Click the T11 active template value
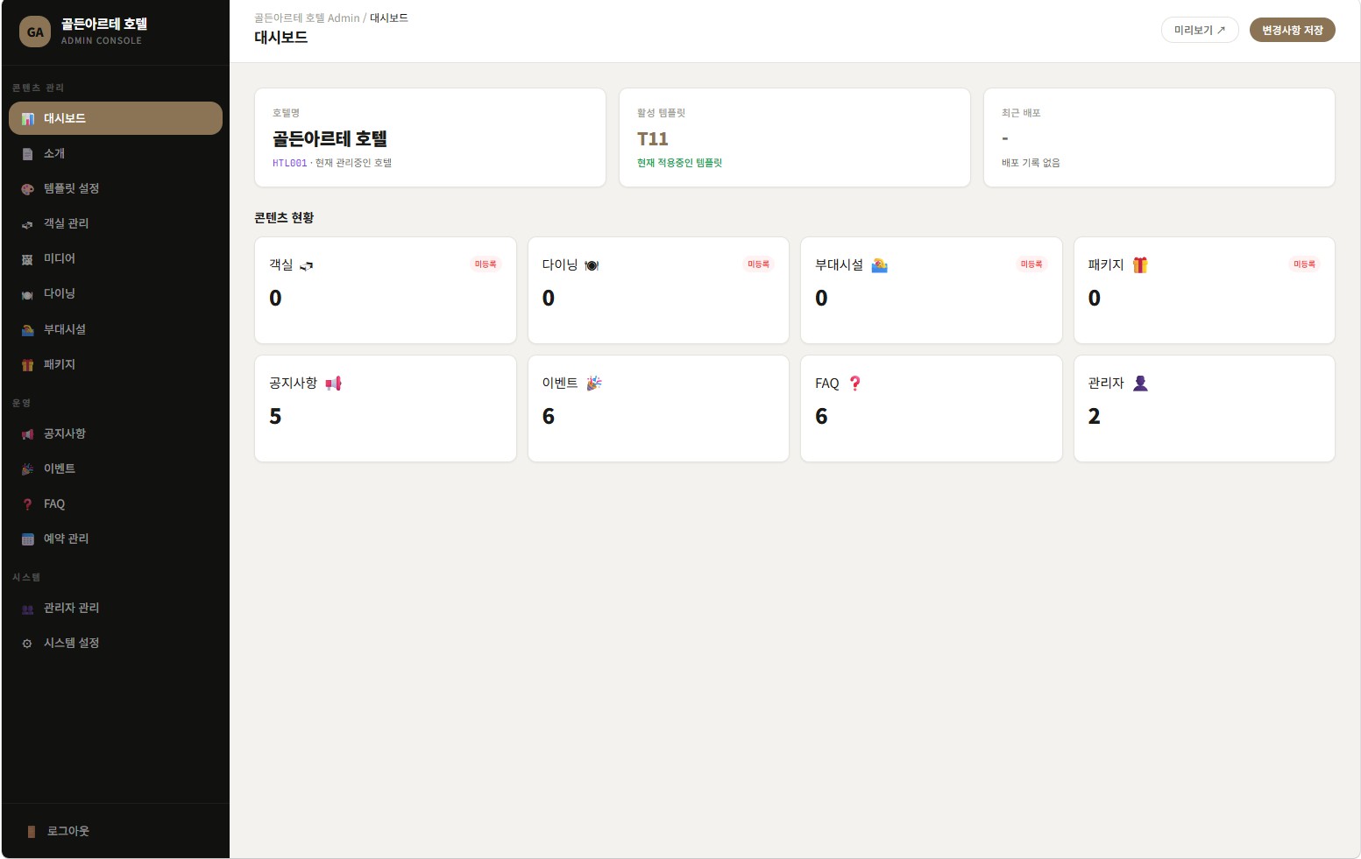Image resolution: width=1361 pixels, height=859 pixels. [653, 139]
